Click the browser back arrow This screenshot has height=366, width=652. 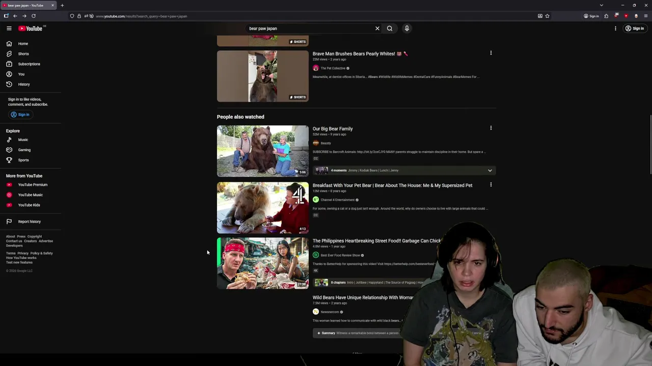tap(15, 16)
